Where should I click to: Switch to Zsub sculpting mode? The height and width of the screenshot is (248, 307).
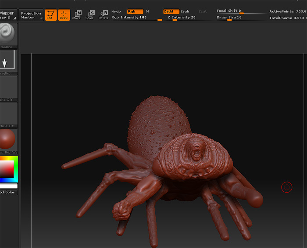185,11
